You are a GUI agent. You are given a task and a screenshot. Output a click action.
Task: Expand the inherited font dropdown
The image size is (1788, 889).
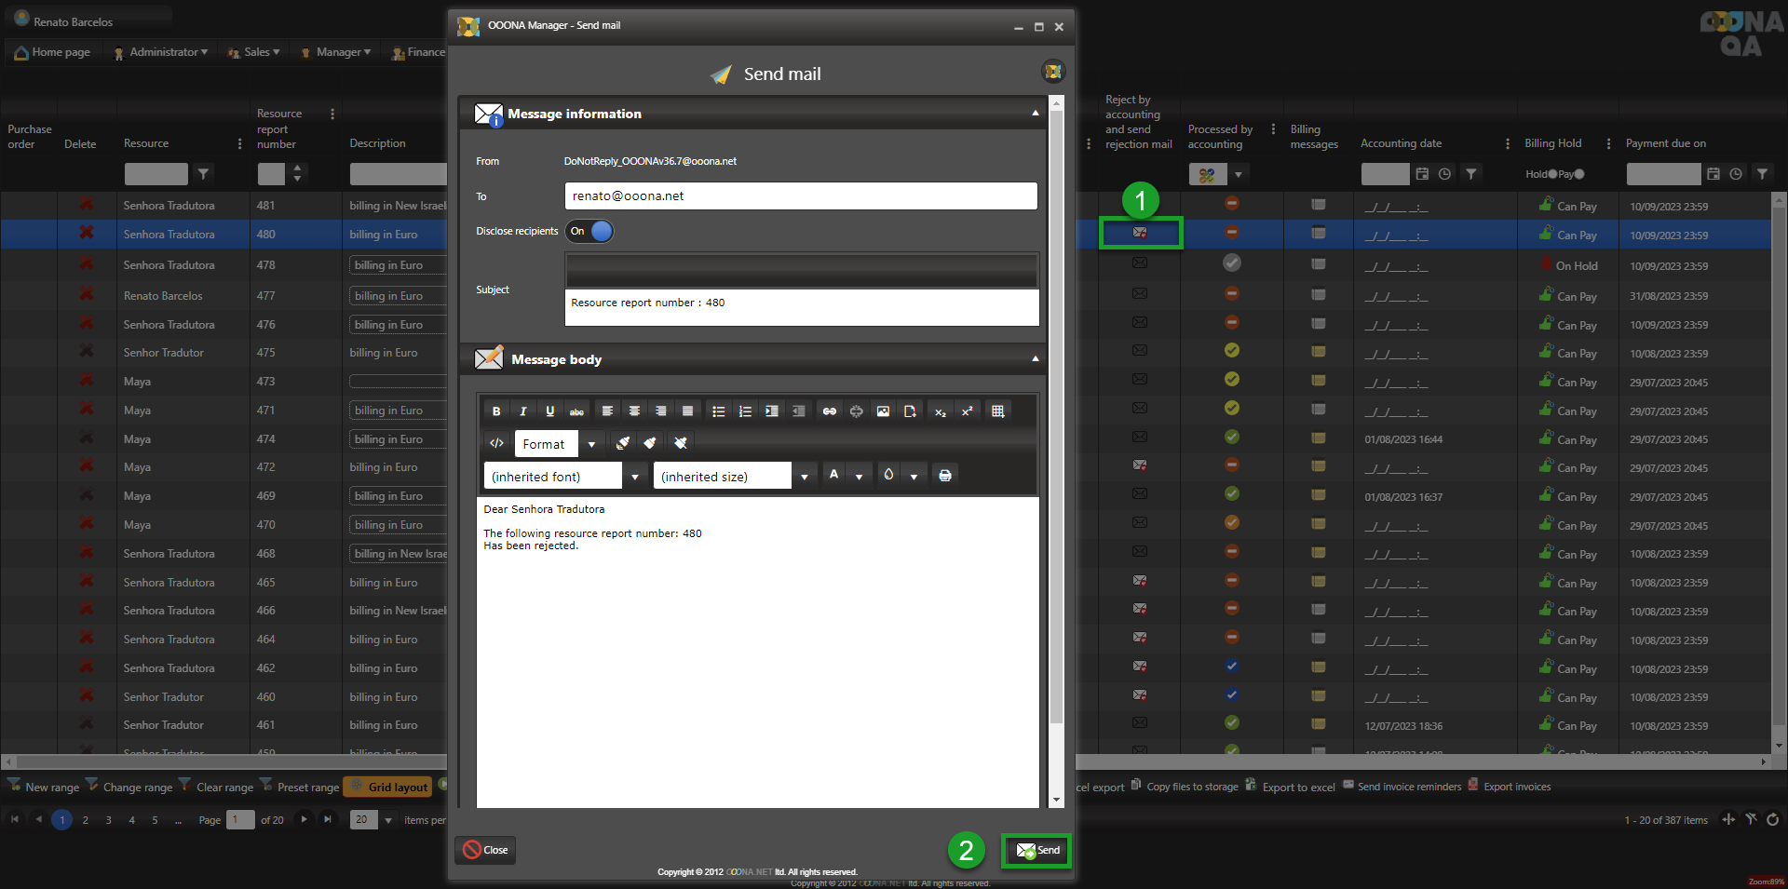point(634,477)
